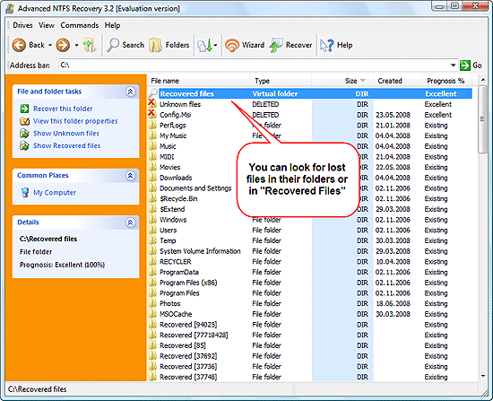The height and width of the screenshot is (401, 493).
Task: Click the Back arrow icon
Action: 19,45
